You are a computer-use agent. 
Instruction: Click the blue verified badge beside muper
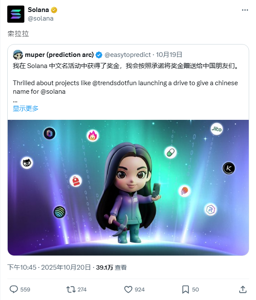coord(99,55)
